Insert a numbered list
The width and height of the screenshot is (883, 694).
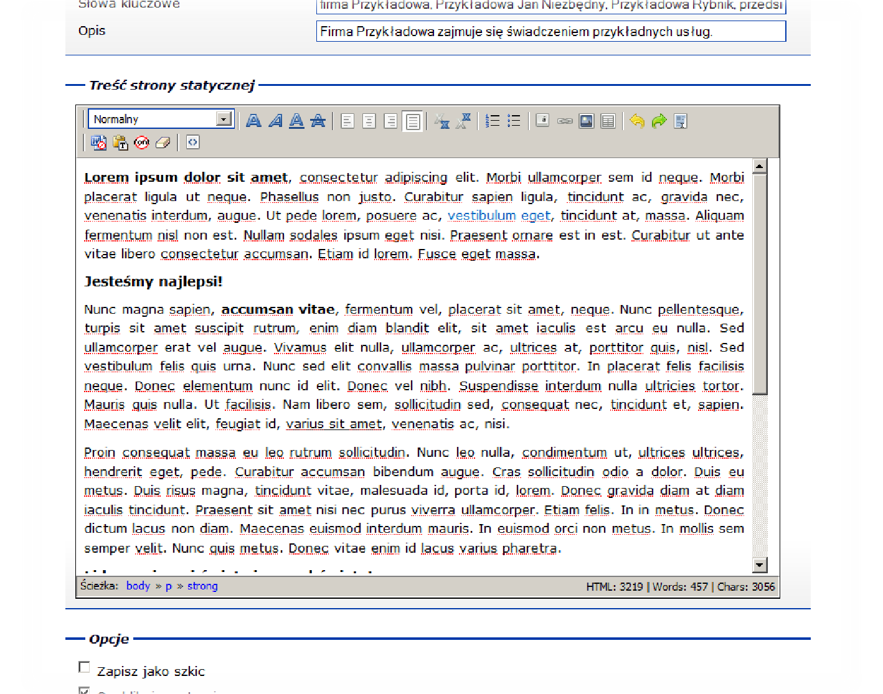tap(493, 121)
